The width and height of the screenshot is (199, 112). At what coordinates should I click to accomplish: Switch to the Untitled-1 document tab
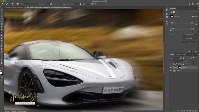[15, 7]
